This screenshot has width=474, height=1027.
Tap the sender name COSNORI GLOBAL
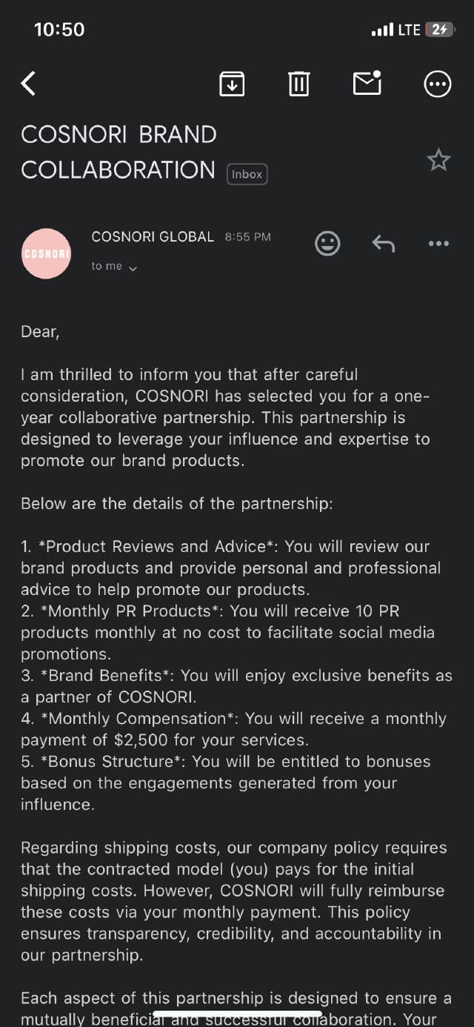[152, 237]
